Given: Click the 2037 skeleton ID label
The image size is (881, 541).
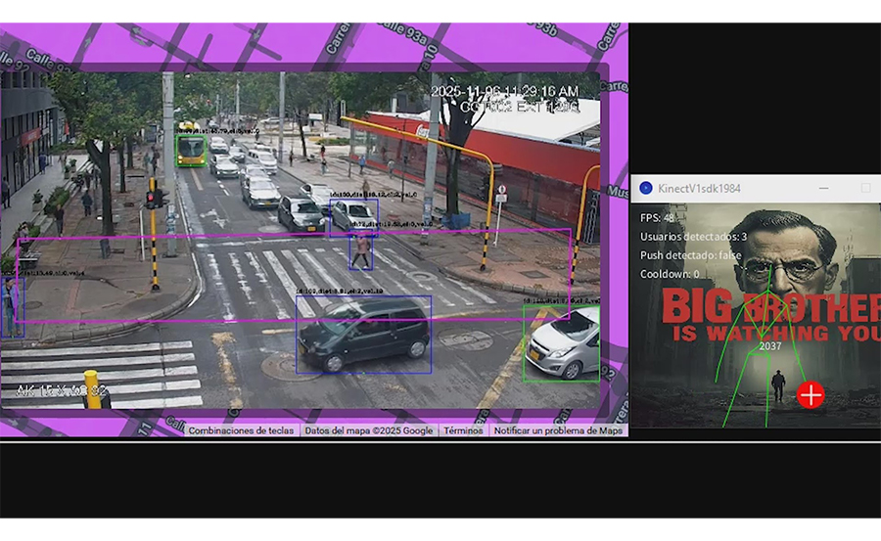Looking at the screenshot, I should (x=769, y=345).
